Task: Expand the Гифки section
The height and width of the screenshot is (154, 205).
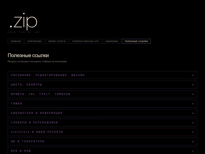Action: 102,103
